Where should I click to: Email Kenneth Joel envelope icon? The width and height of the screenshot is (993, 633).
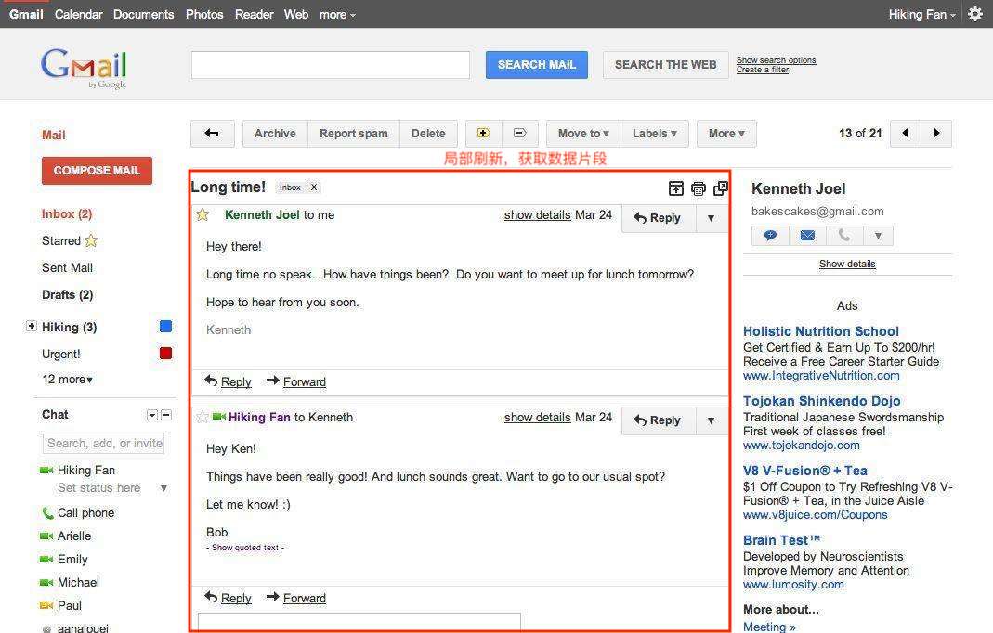pos(807,236)
